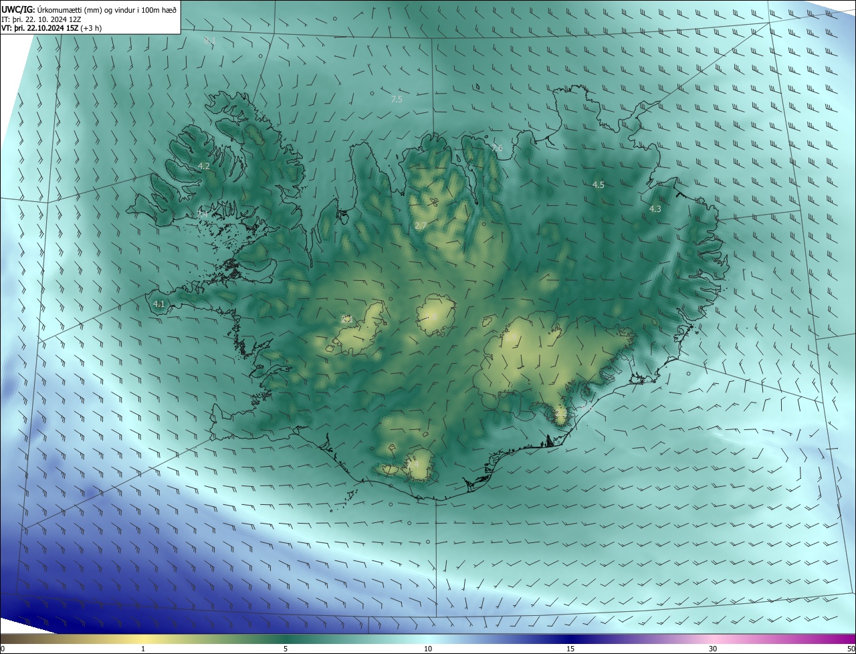Click the 4.5 value label on the map
The width and height of the screenshot is (856, 654).
click(x=599, y=185)
